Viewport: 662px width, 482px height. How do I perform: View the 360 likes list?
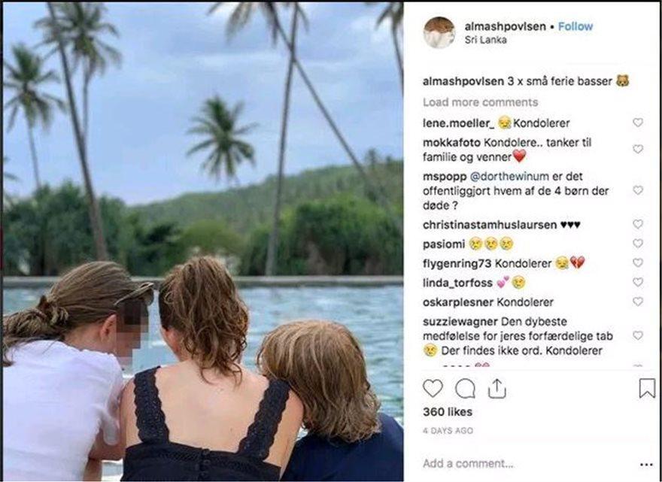click(x=448, y=412)
